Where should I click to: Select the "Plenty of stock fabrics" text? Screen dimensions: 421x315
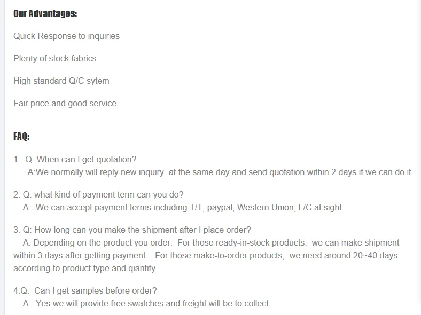[54, 59]
